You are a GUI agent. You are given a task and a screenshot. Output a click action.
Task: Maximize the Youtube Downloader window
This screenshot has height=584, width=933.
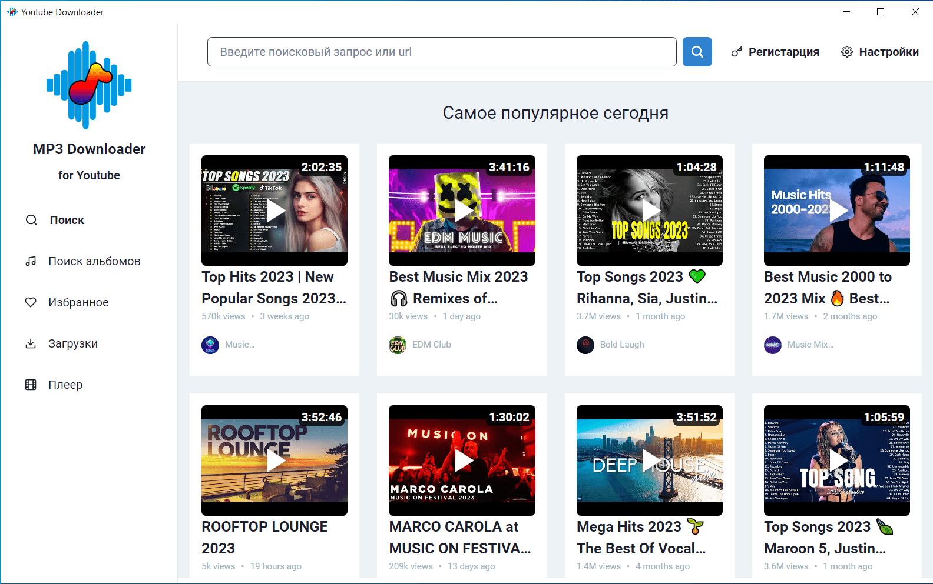point(881,12)
